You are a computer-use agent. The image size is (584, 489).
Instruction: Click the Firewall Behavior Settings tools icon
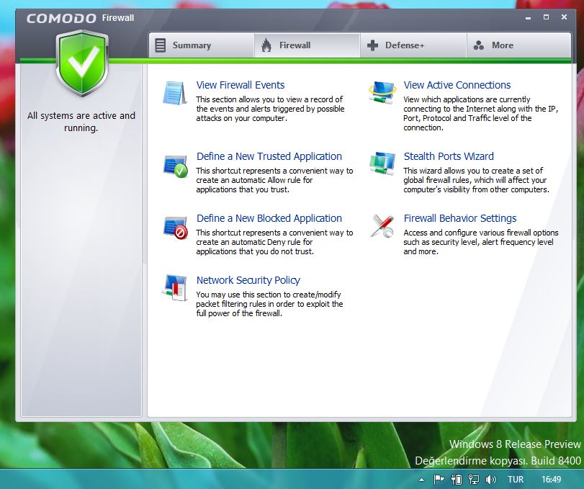coord(382,225)
